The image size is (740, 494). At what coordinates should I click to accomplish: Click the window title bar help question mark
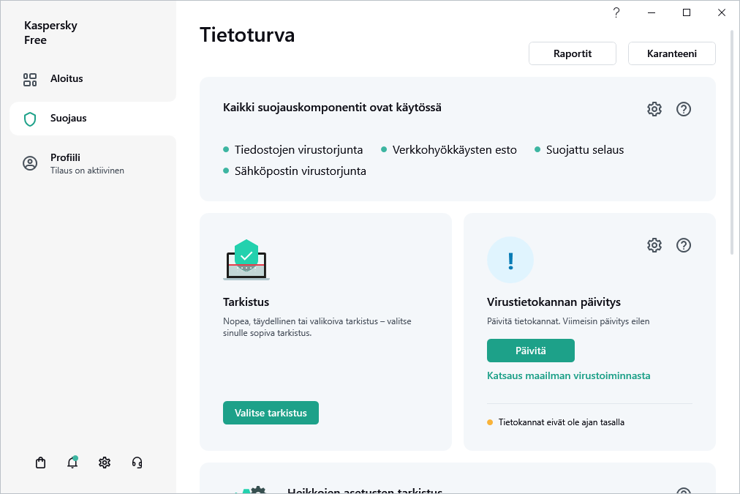click(616, 12)
